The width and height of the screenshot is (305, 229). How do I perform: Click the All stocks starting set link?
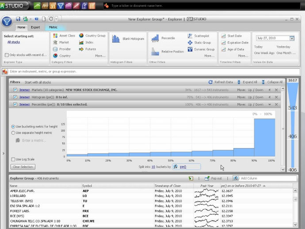(x=14, y=42)
